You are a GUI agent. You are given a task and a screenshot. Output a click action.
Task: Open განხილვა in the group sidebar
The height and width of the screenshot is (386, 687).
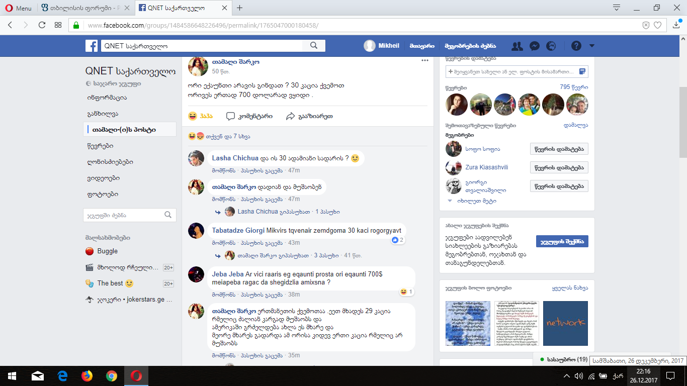click(x=103, y=114)
